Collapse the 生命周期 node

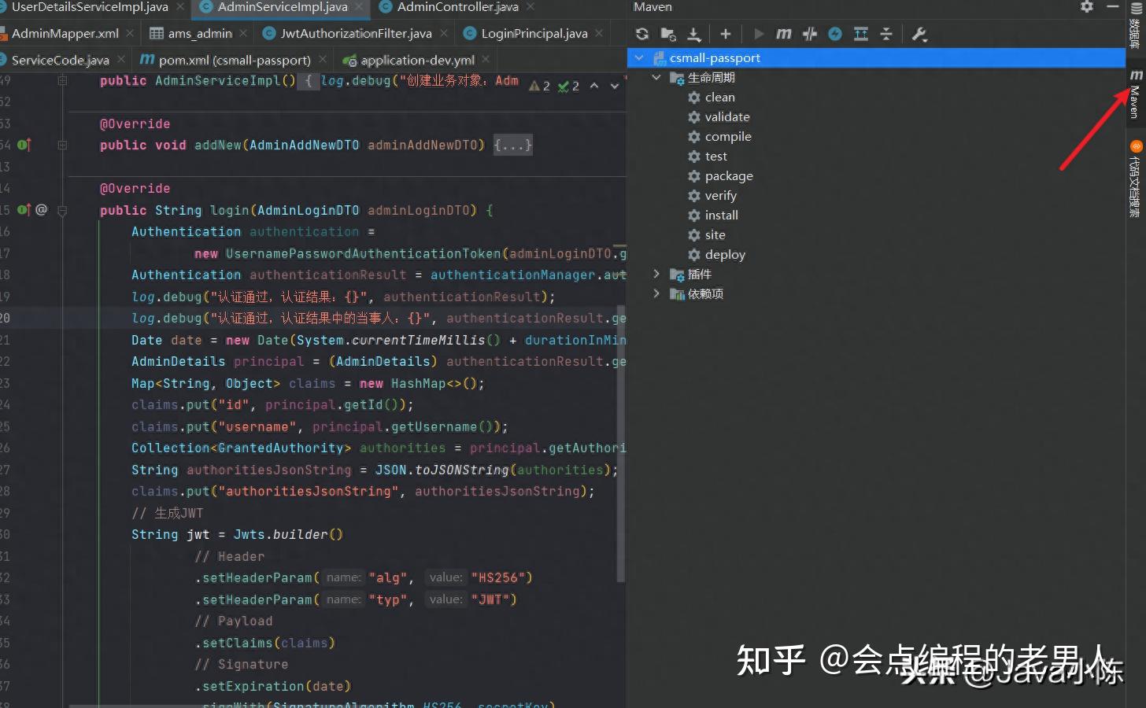coord(657,77)
